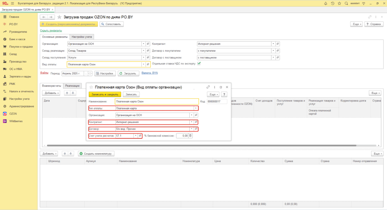Click the Скрыть реквизиты link
Image resolution: width=387 pixels, height=210 pixels.
tap(51, 31)
